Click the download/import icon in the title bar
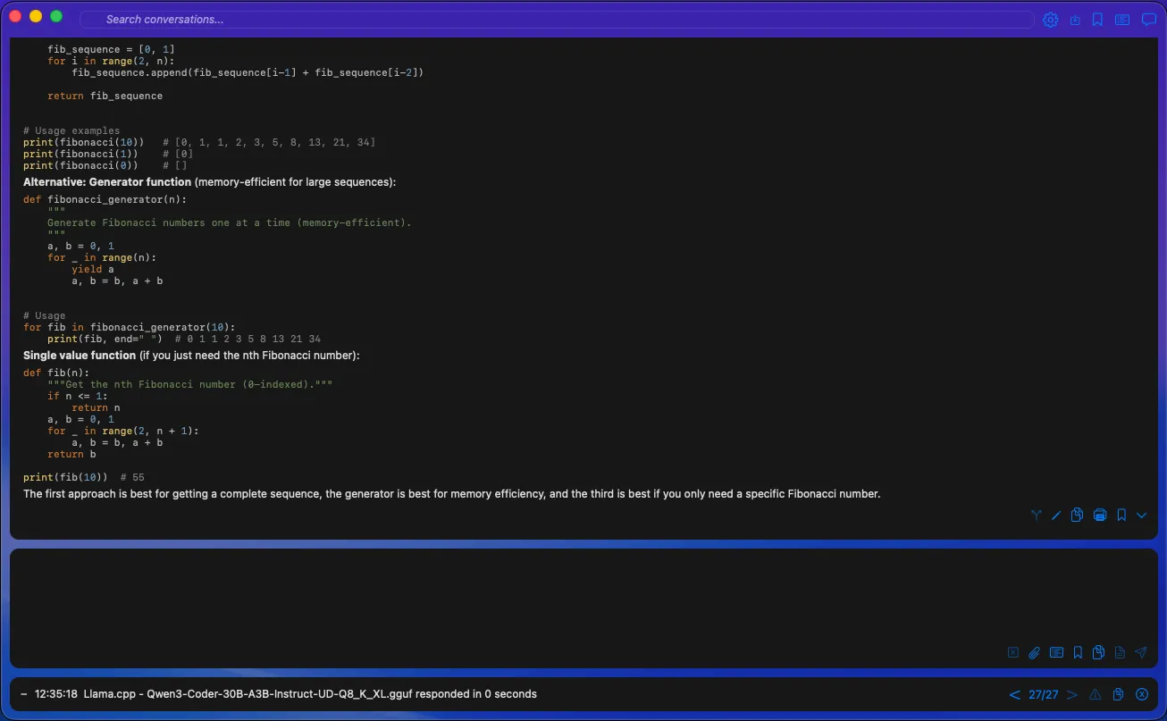The width and height of the screenshot is (1167, 721). coord(1075,20)
